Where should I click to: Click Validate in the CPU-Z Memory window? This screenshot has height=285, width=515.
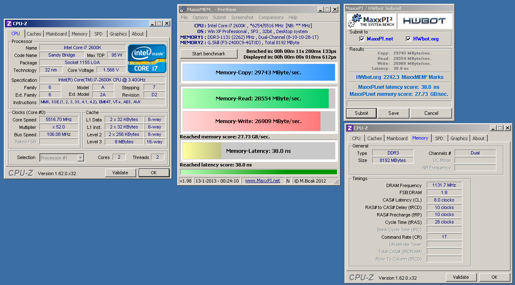[461, 277]
